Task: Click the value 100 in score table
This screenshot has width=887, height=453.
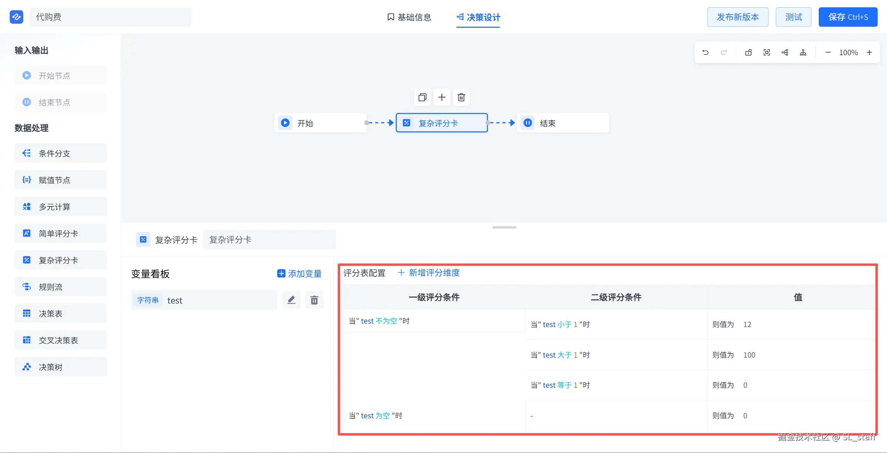Action: (x=749, y=355)
